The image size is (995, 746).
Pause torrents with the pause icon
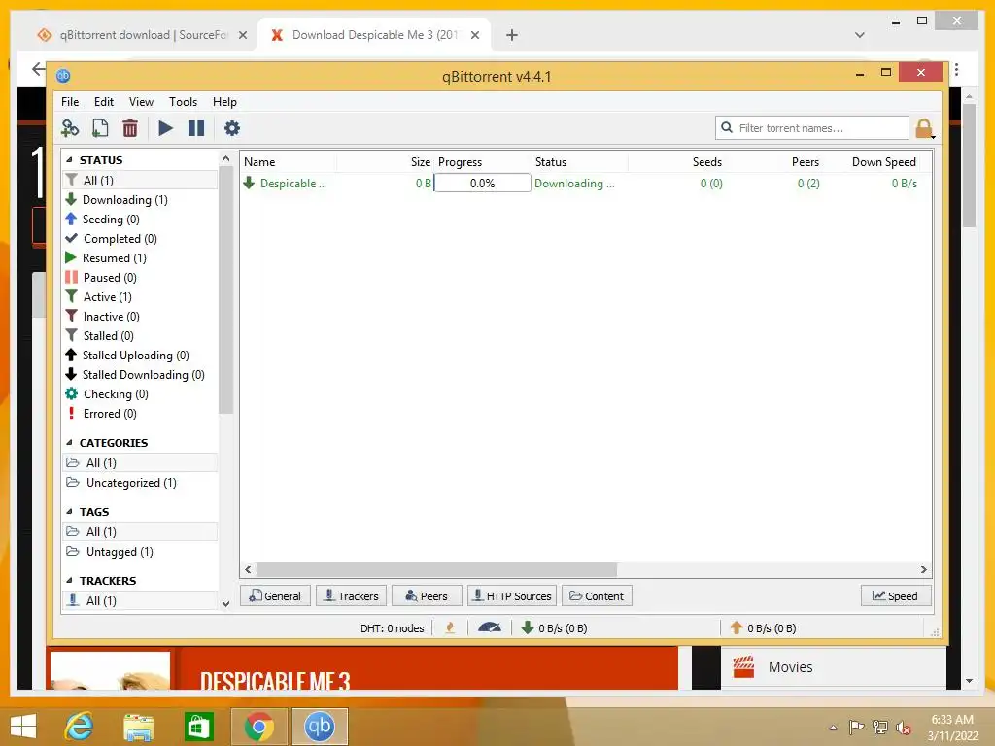196,129
